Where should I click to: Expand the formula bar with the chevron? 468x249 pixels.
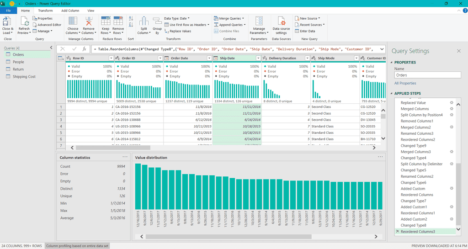pyautogui.click(x=382, y=49)
